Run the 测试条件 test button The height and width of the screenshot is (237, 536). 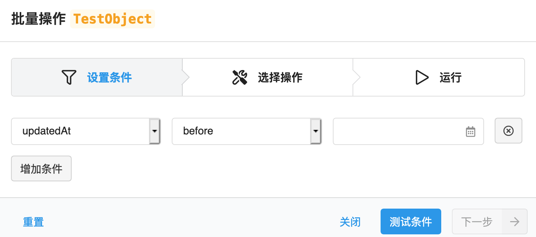(411, 222)
